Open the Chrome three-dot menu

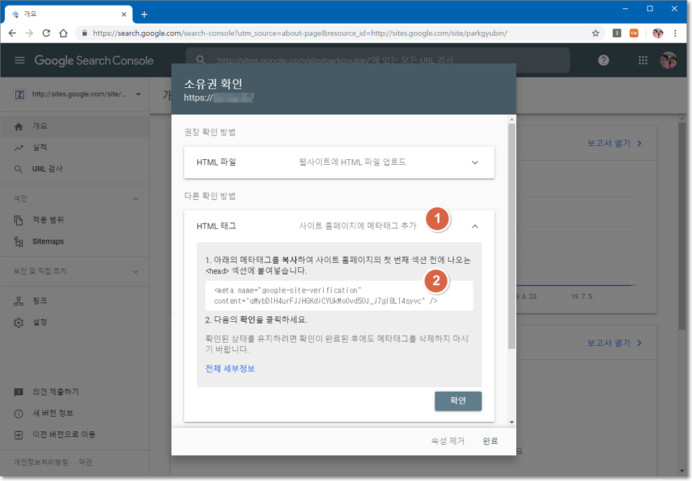pos(675,33)
